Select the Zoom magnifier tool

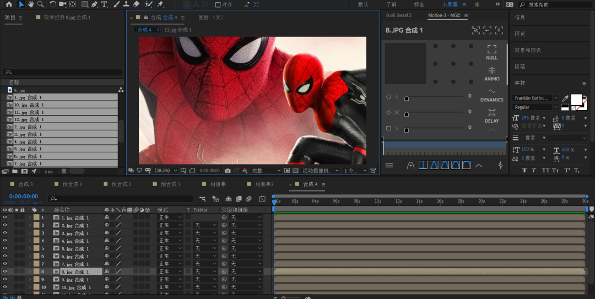(x=40, y=4)
